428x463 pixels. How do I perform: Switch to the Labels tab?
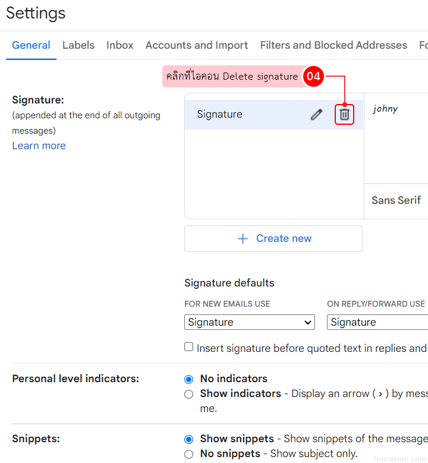click(78, 45)
